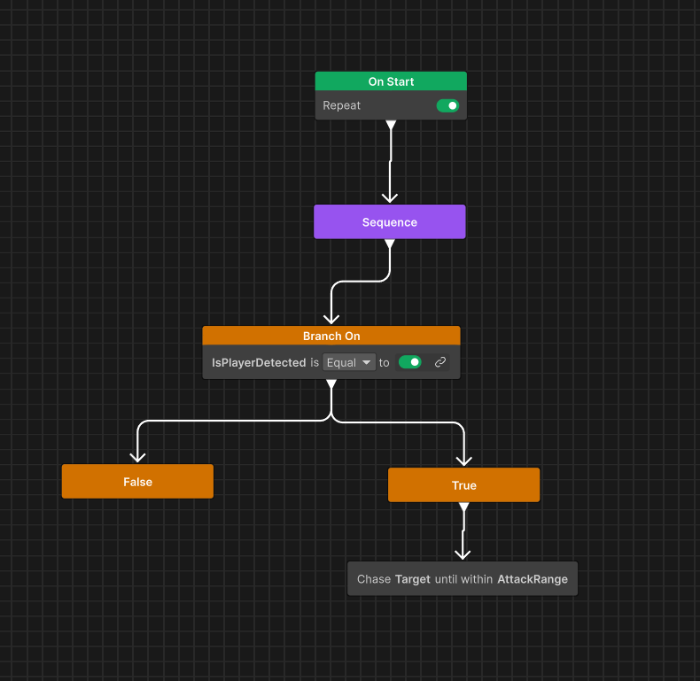The height and width of the screenshot is (681, 700).
Task: Click the Branch On node header
Action: (331, 336)
